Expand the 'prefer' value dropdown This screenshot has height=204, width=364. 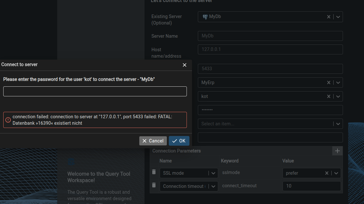336,173
